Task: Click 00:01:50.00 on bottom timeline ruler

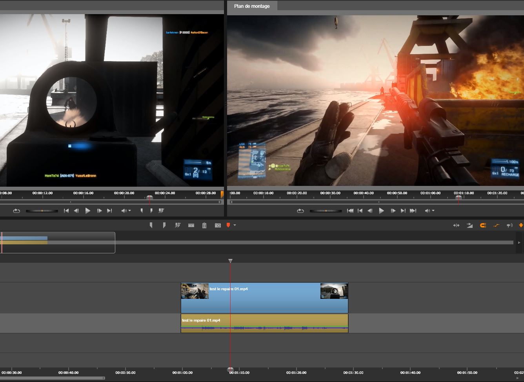Action: (467, 373)
